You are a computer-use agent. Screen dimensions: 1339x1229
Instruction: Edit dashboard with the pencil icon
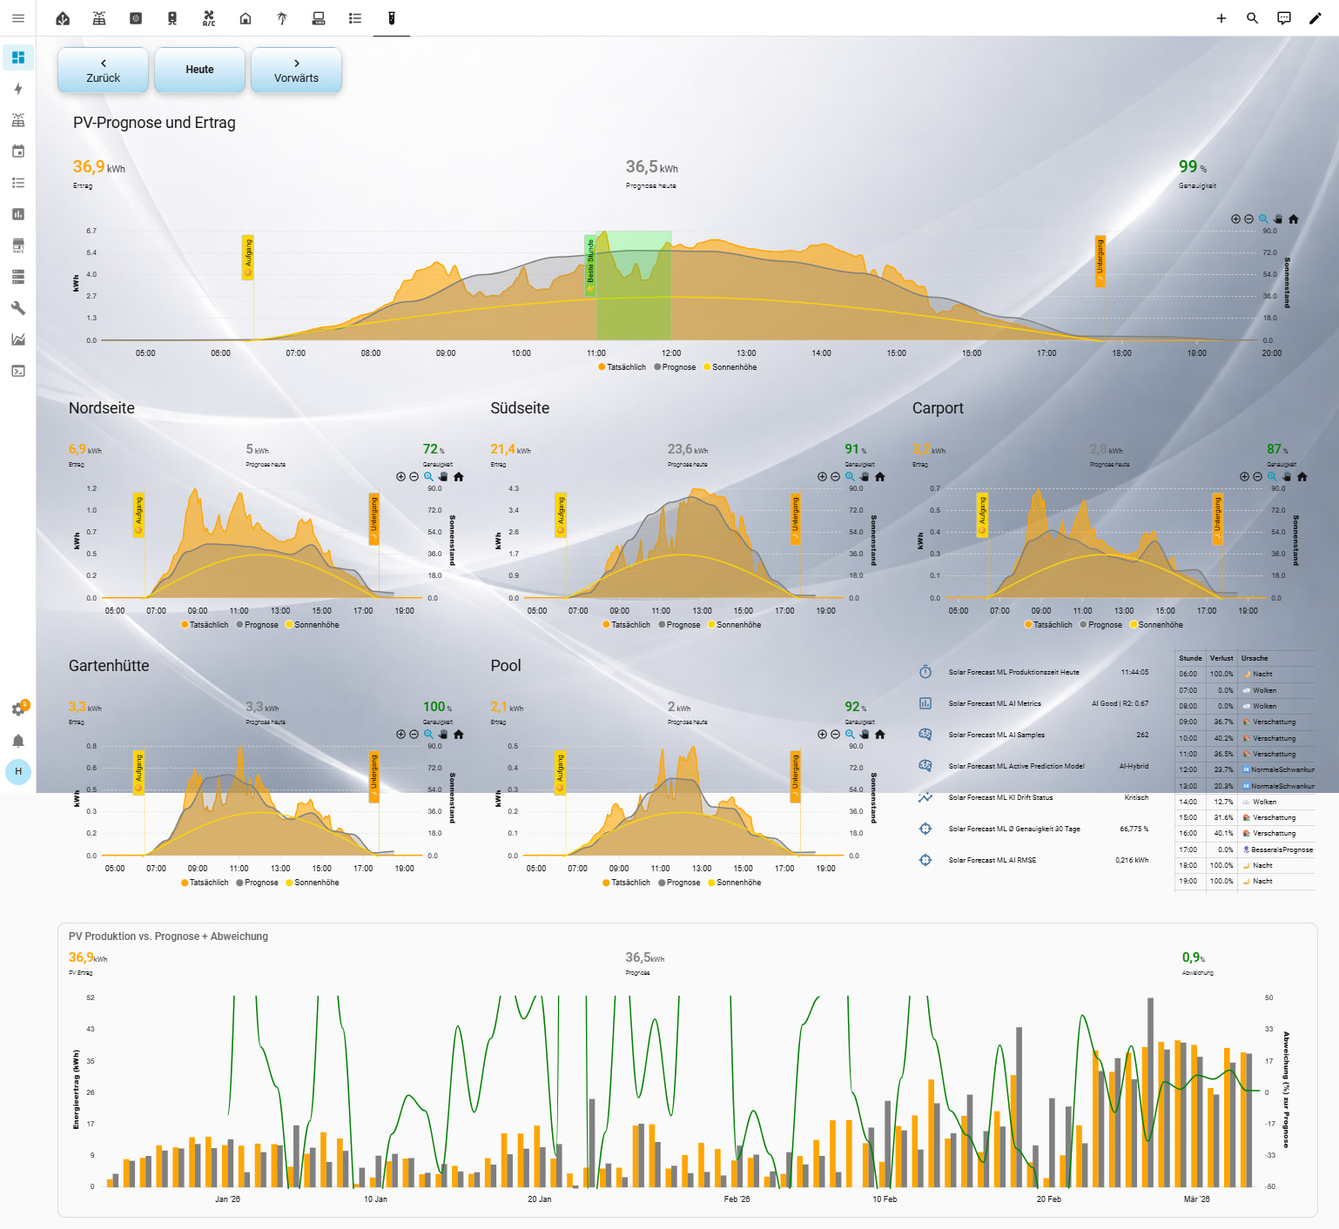1315,18
